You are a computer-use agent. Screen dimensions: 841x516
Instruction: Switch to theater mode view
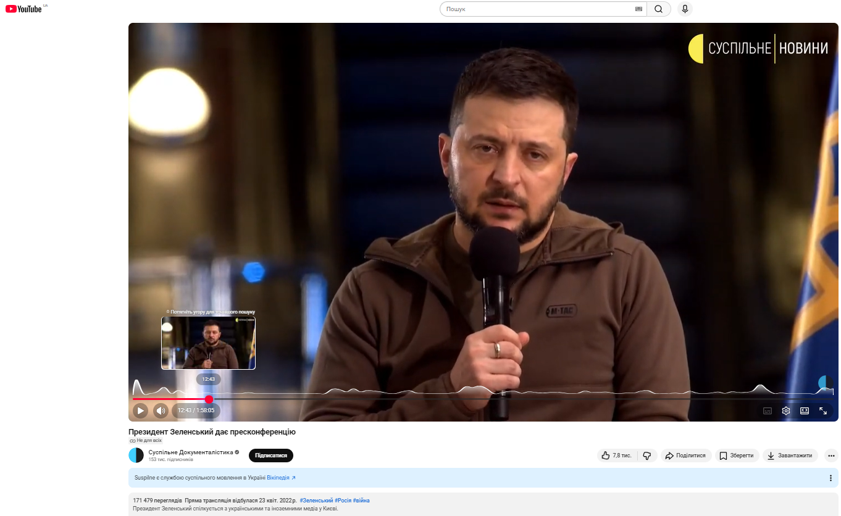pyautogui.click(x=805, y=410)
